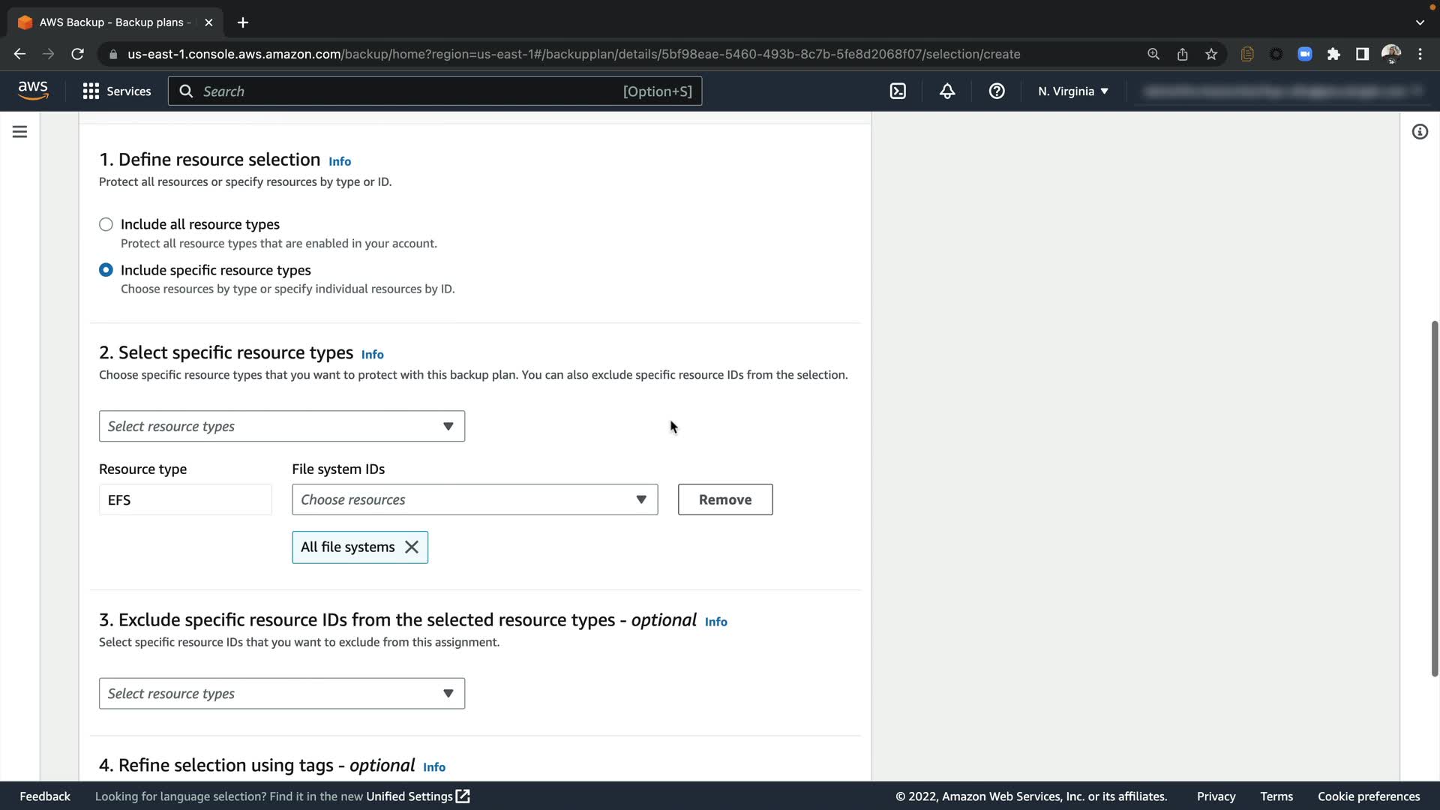
Task: Switch to AWS Backup browser tab
Action: [x=112, y=22]
